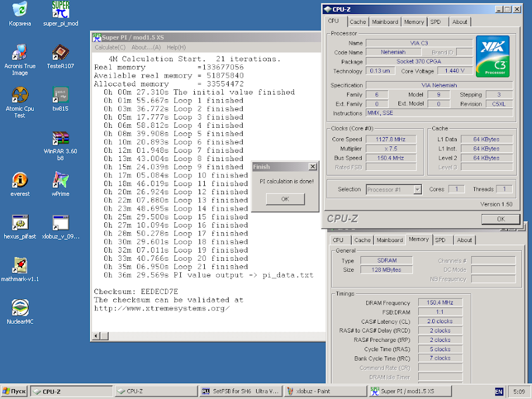Click the Bus Speed 150.4 MHz field
This screenshot has width=532, height=399.
pos(391,157)
